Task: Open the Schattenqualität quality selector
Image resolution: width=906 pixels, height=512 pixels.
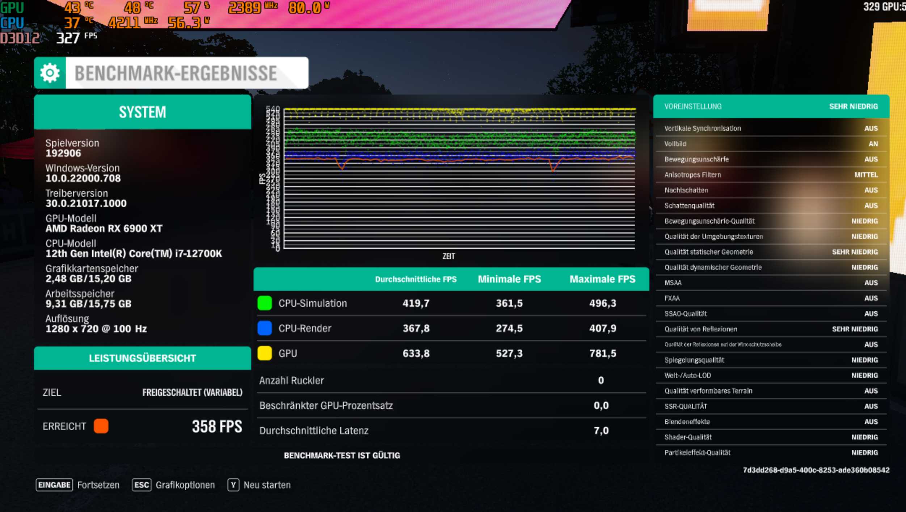Action: 771,205
